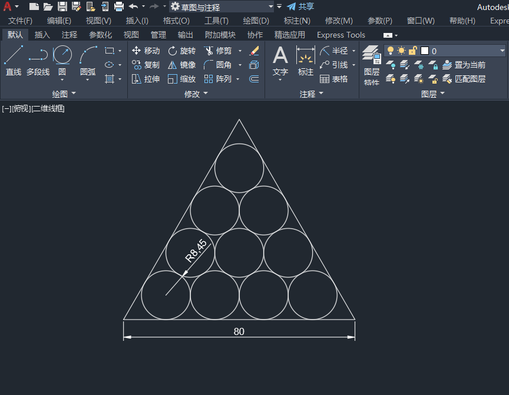Click the Rectangle draw icon
Image resolution: width=509 pixels, height=395 pixels.
(110, 51)
